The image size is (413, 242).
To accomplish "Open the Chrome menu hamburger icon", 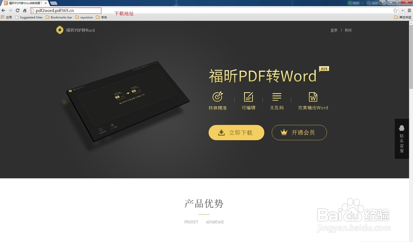I will [409, 11].
